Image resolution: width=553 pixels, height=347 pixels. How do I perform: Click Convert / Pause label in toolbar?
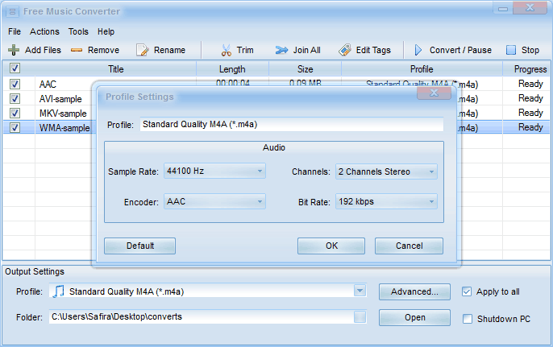coord(460,50)
